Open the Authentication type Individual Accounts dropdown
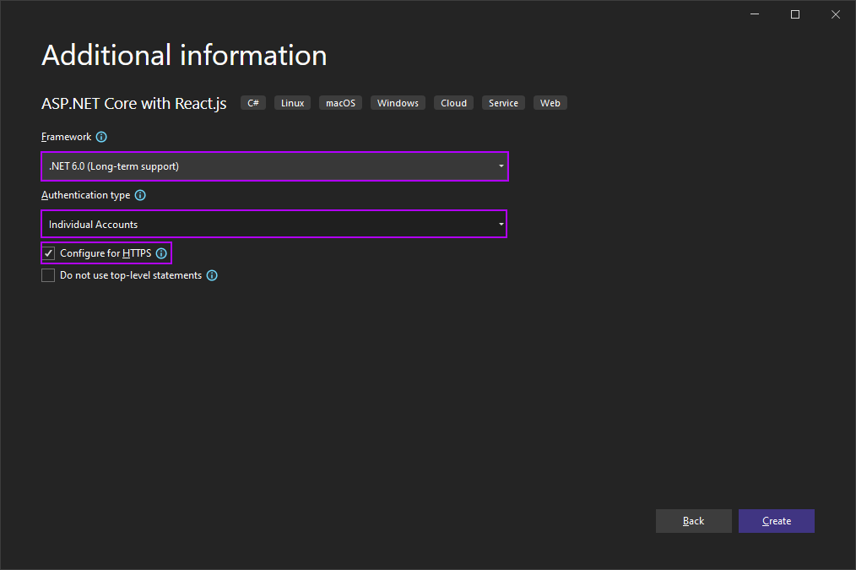Screen dimensions: 856x570 [274, 224]
